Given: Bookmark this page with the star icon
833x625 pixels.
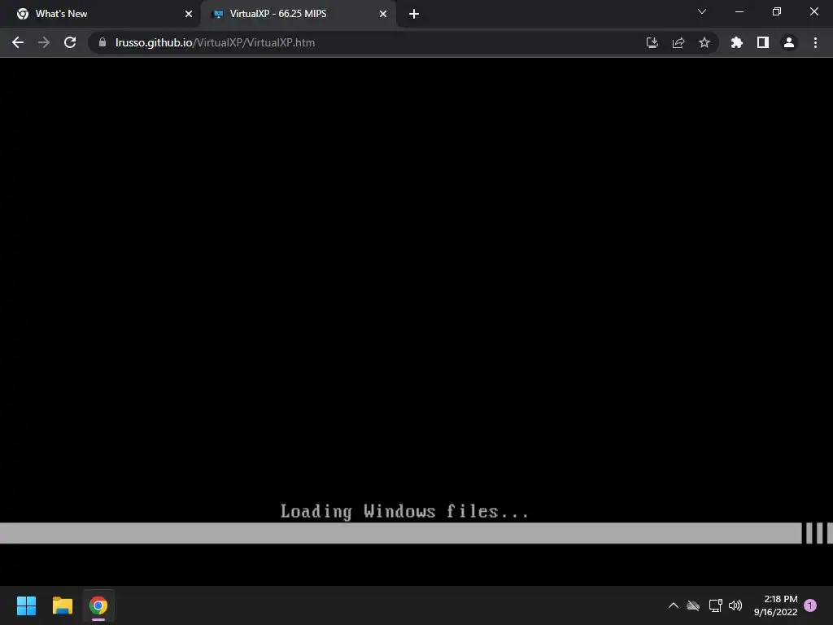Looking at the screenshot, I should [x=704, y=42].
